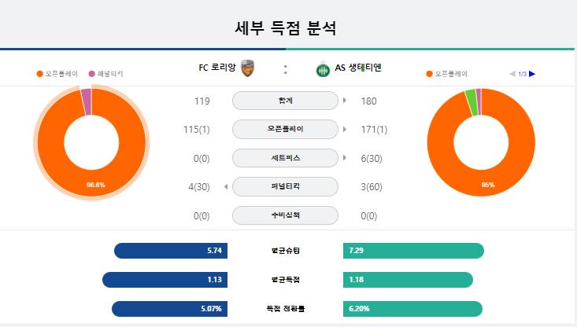This screenshot has width=577, height=327.
Task: Select the 수비실책 category button
Action: click(x=285, y=215)
